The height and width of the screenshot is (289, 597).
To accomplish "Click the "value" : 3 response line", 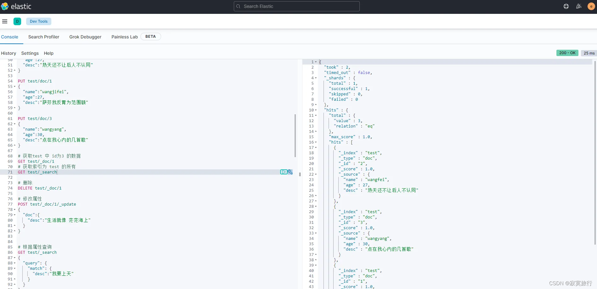I will 348,121.
